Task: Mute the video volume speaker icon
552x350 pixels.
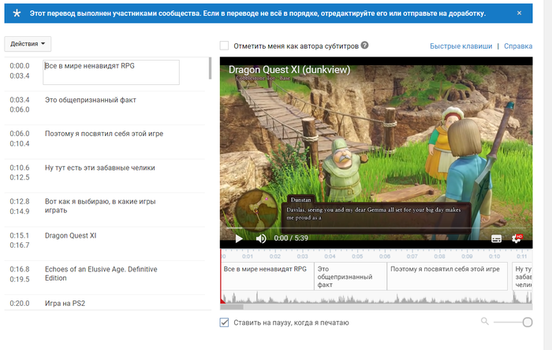Action: coord(261,238)
